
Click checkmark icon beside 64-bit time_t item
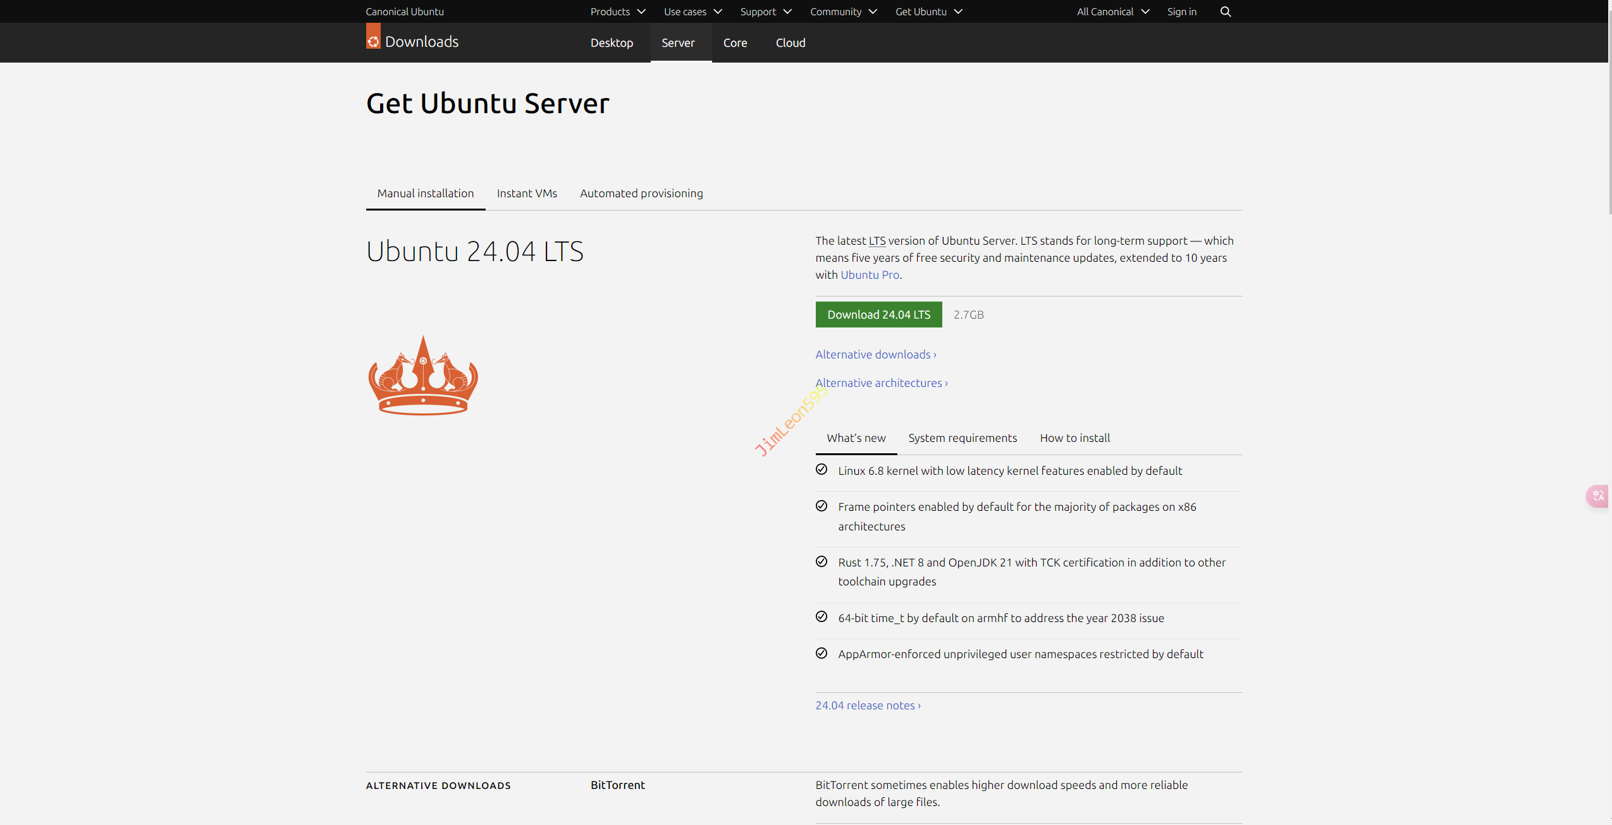tap(821, 617)
